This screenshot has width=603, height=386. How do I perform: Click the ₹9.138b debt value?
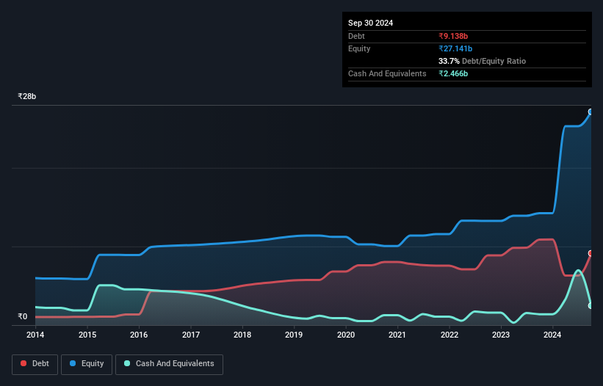tap(453, 36)
